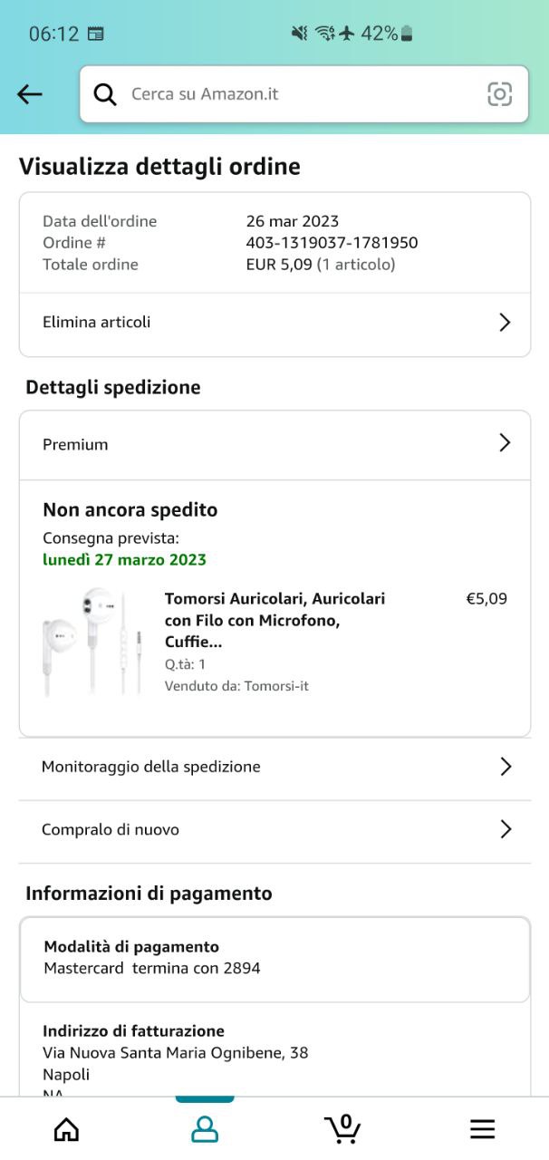The height and width of the screenshot is (1160, 549).
Task: Open the Monitoraggio della spedizione chevron
Action: [x=506, y=767]
